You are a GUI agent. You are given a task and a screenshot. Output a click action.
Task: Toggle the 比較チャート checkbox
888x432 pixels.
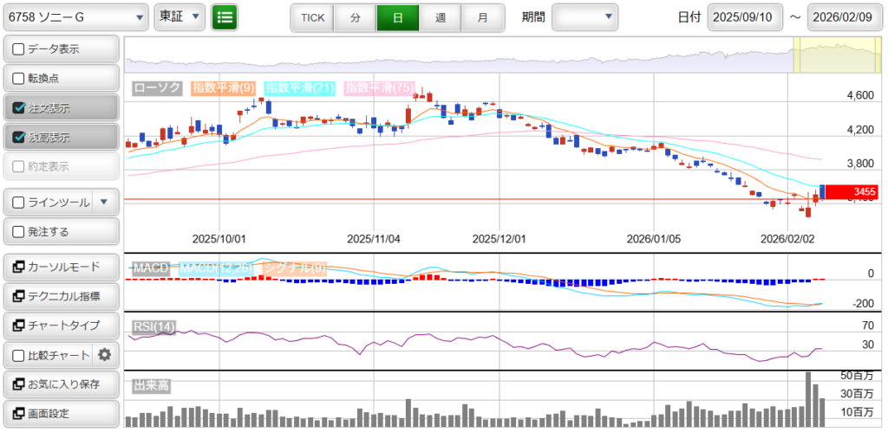pos(19,356)
